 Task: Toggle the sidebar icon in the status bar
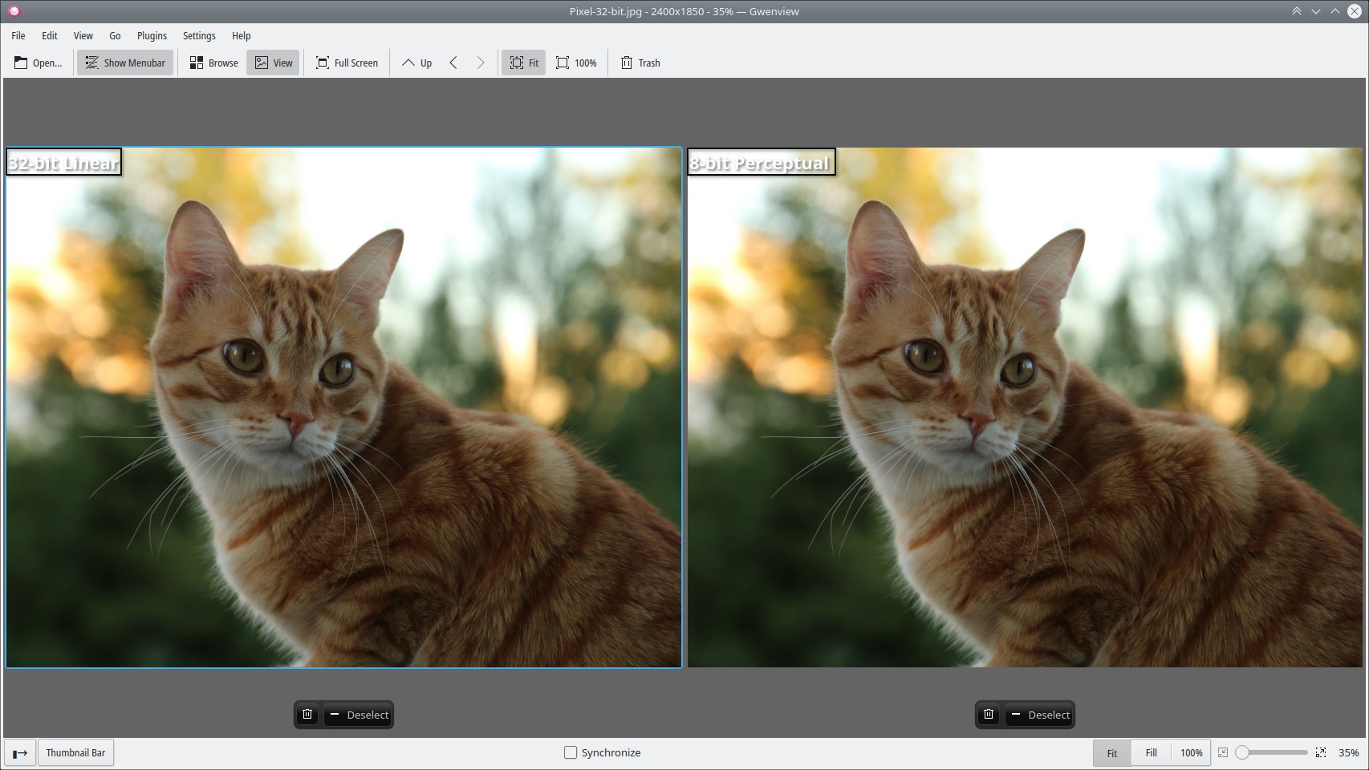tap(20, 752)
